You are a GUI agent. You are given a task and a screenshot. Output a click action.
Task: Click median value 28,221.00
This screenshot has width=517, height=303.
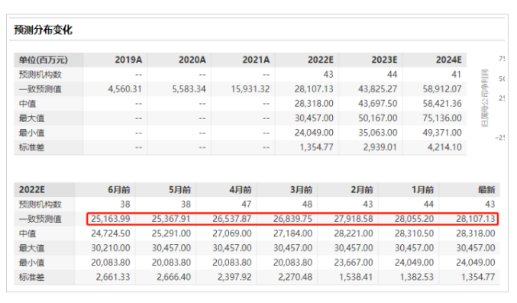point(354,234)
